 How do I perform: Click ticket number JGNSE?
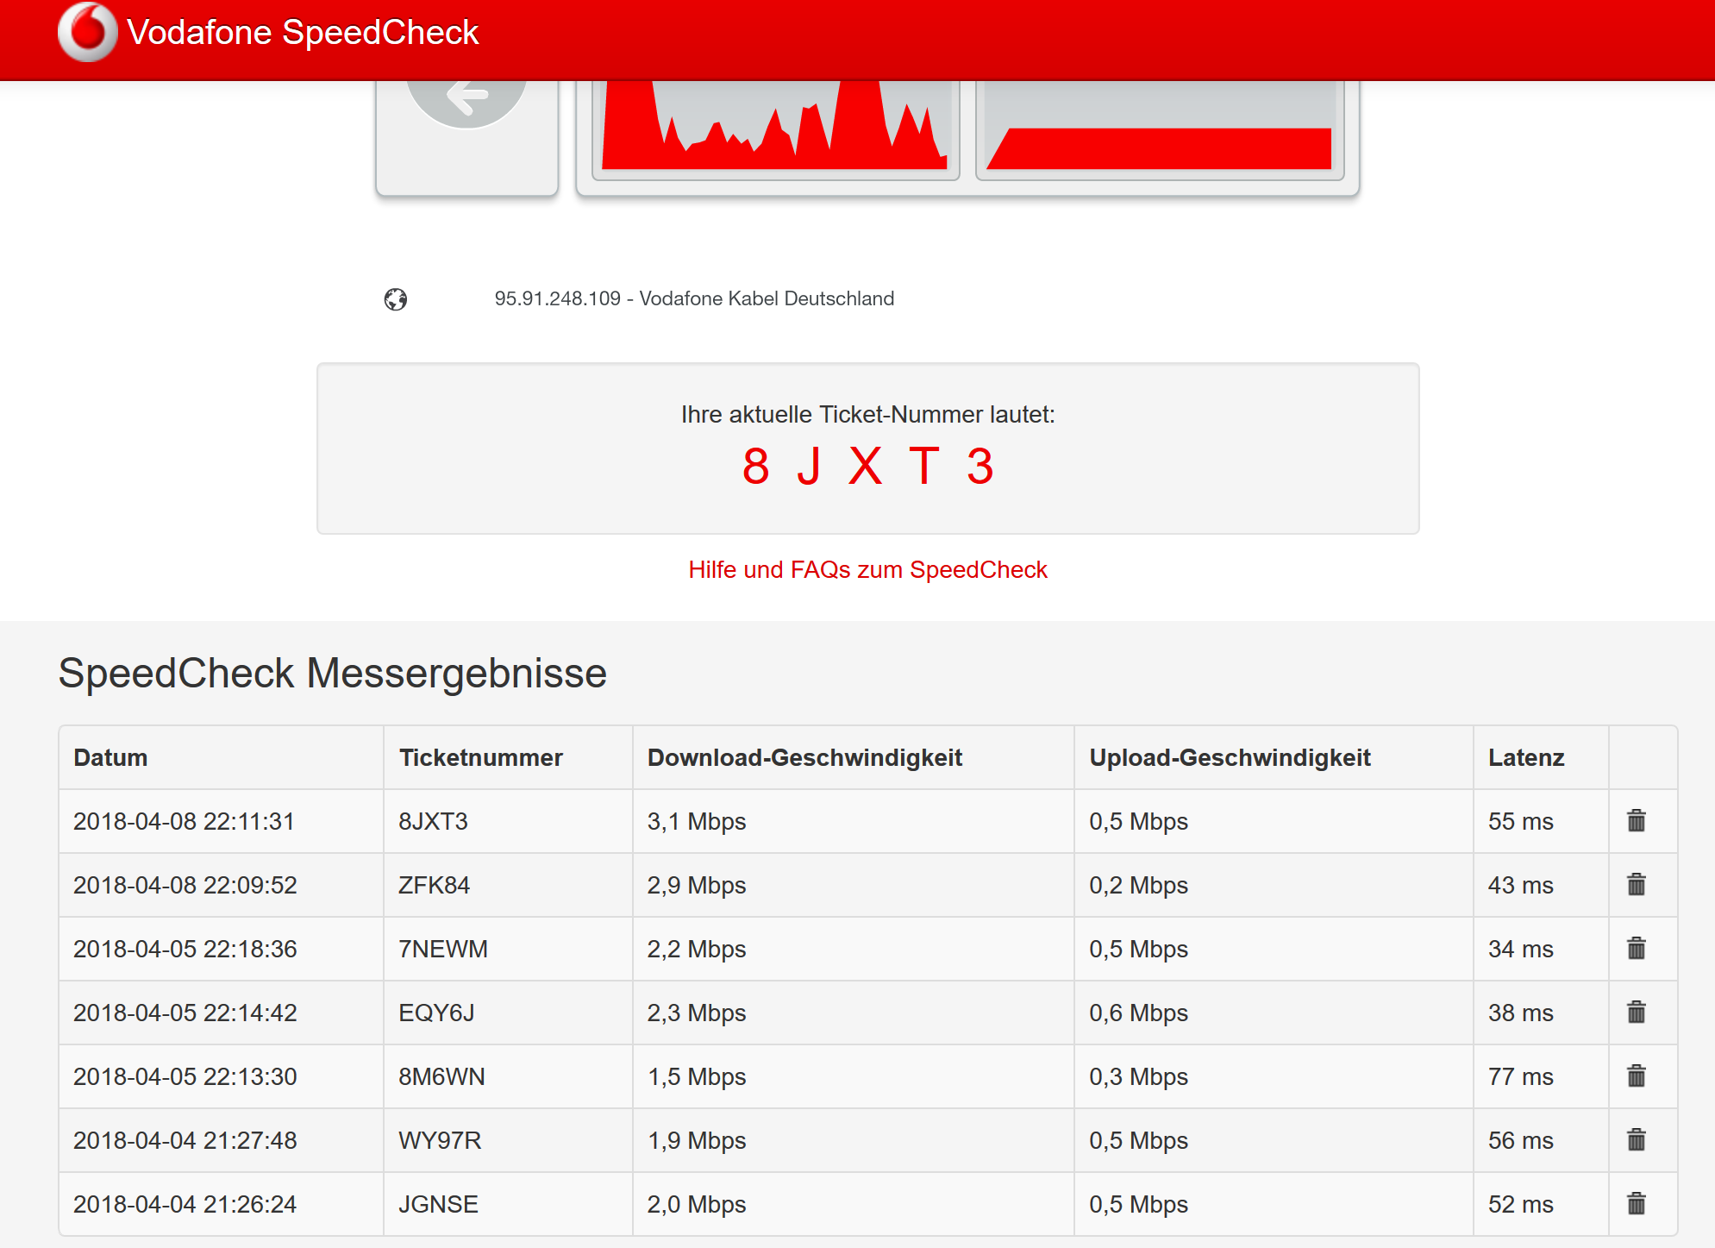(x=438, y=1204)
